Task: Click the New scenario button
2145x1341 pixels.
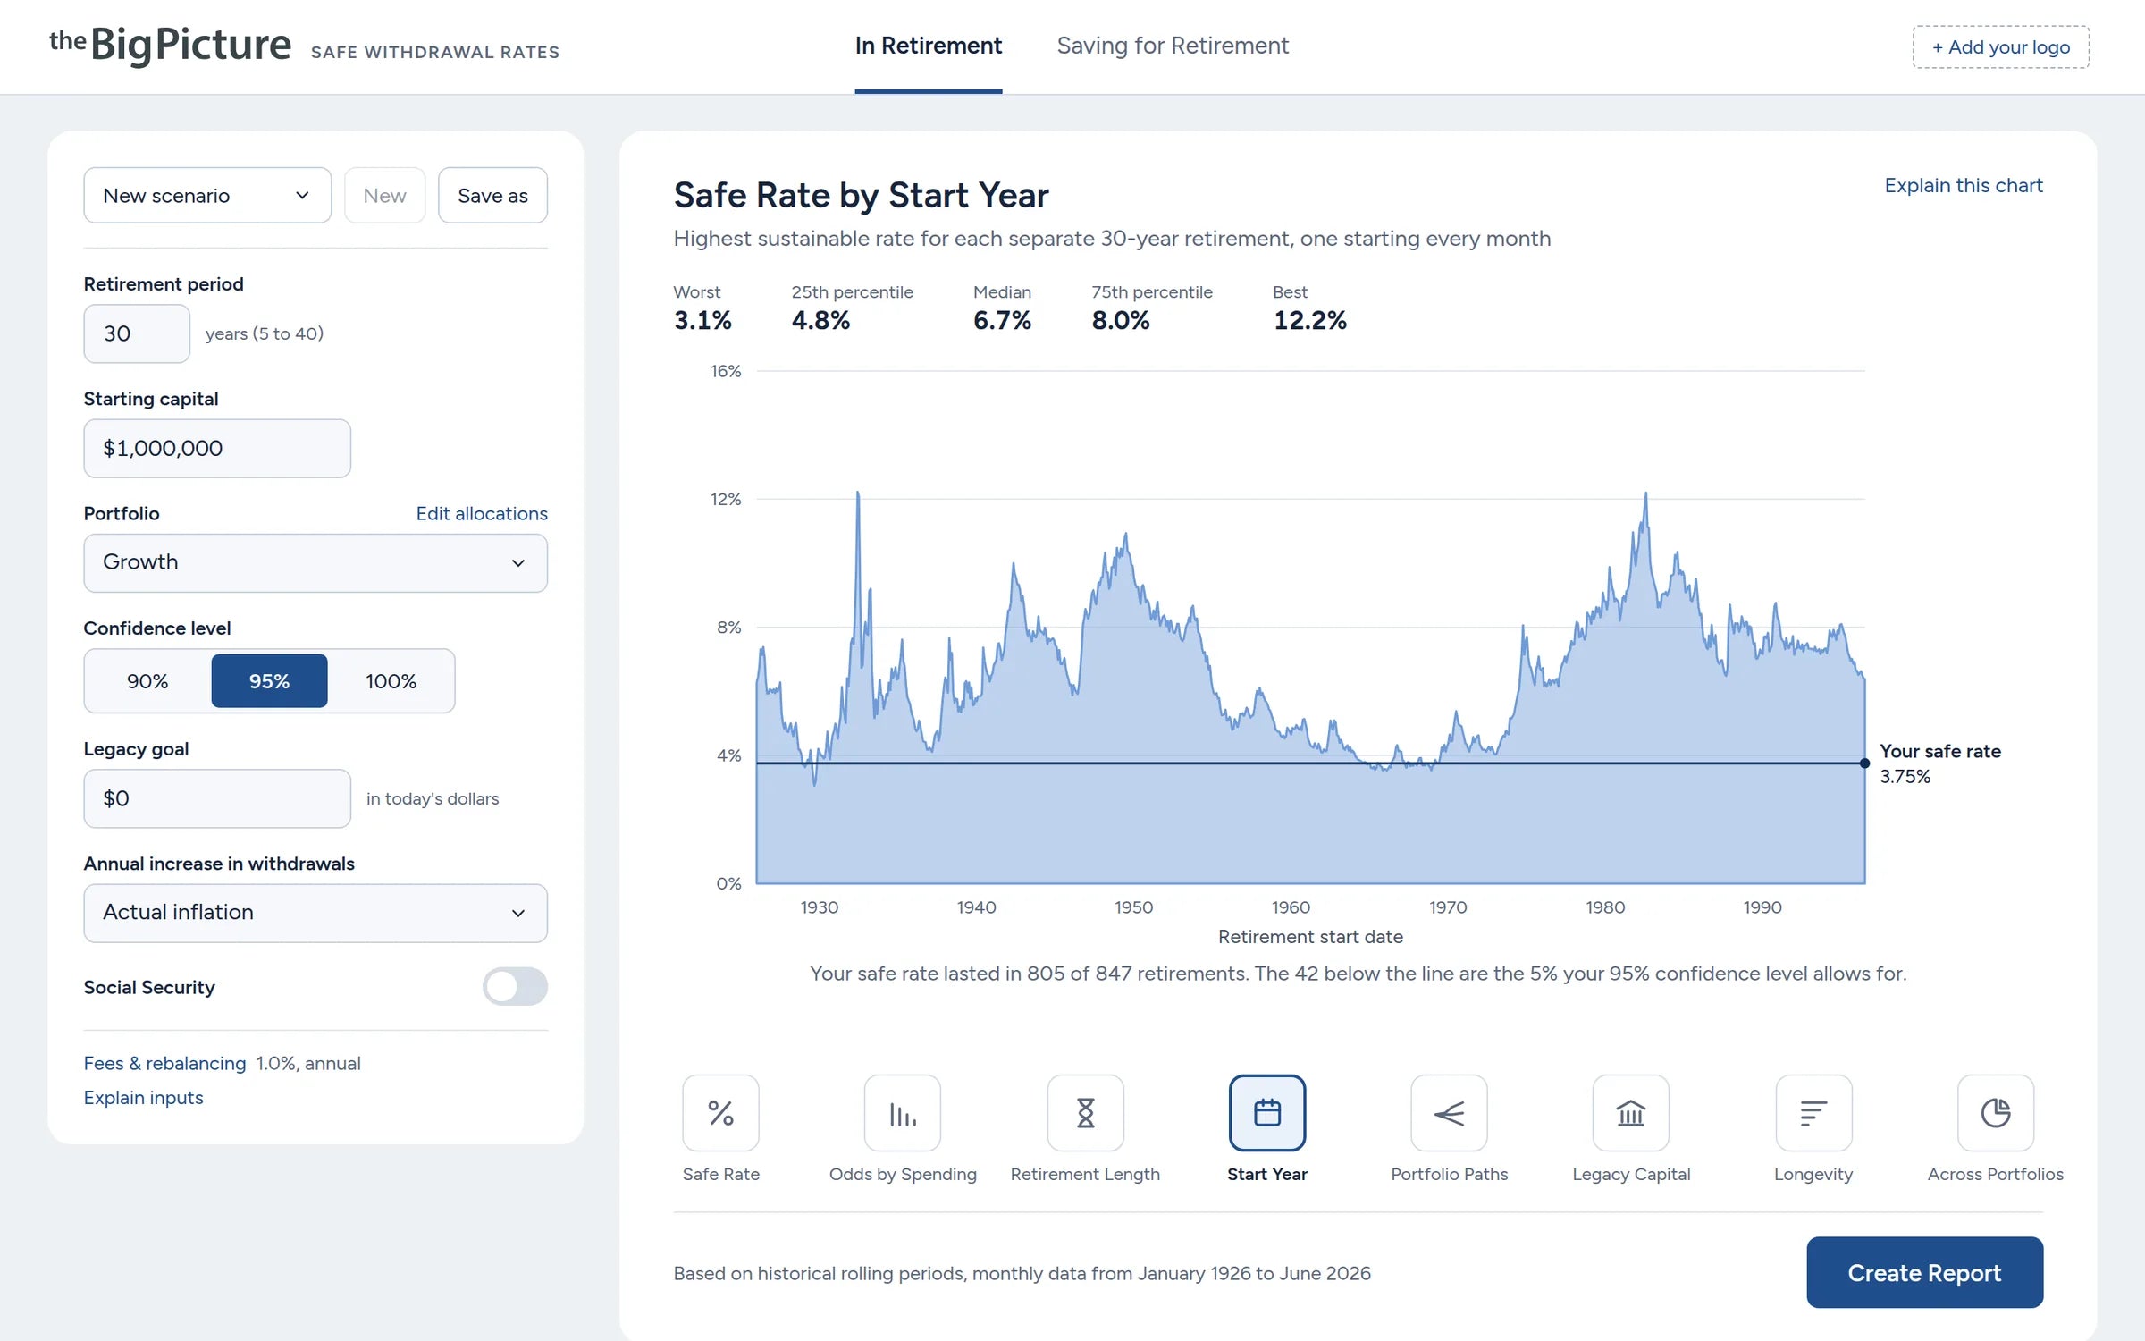Action: click(384, 195)
